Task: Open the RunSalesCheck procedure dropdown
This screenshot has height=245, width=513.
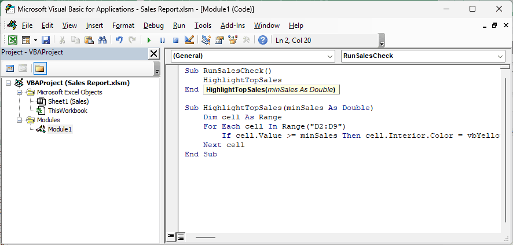Action: coord(423,56)
